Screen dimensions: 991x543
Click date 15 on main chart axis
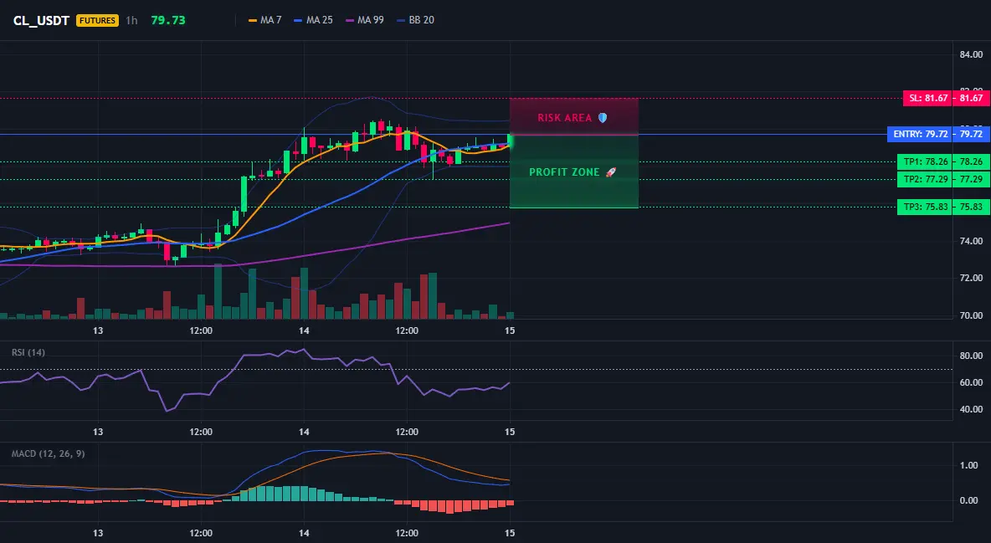click(x=510, y=330)
